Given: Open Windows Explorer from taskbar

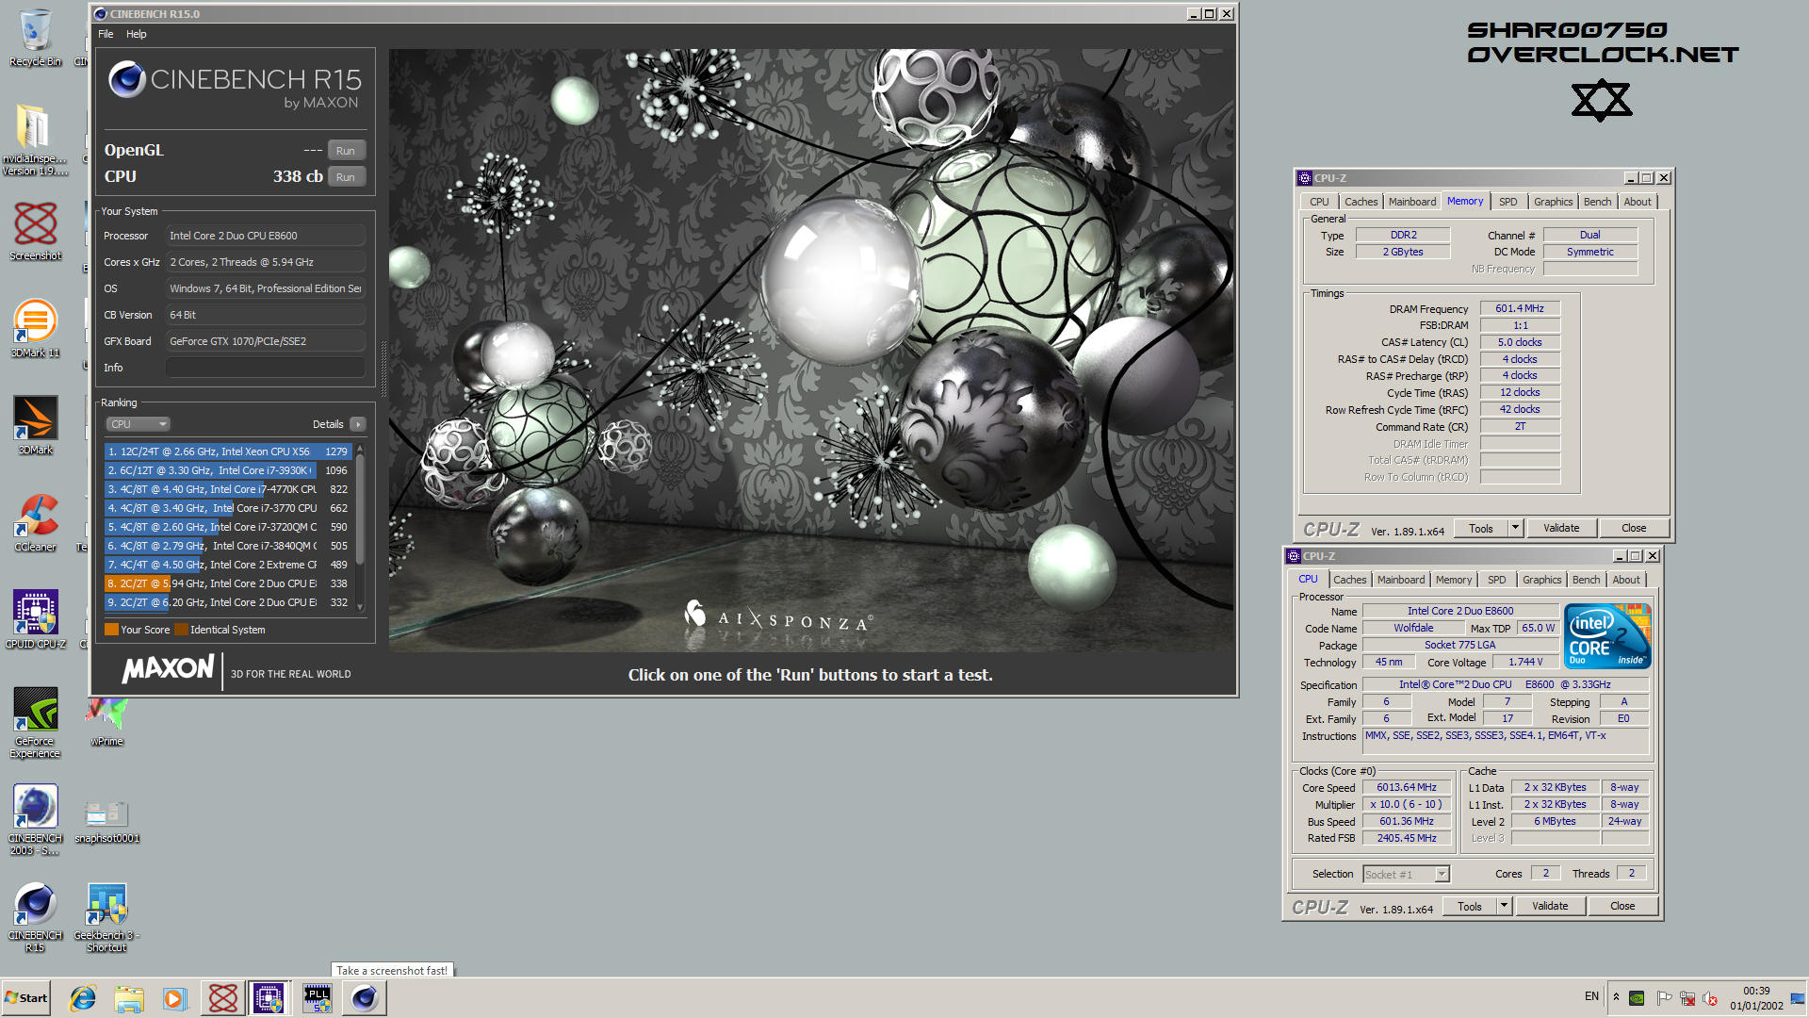Looking at the screenshot, I should [129, 998].
